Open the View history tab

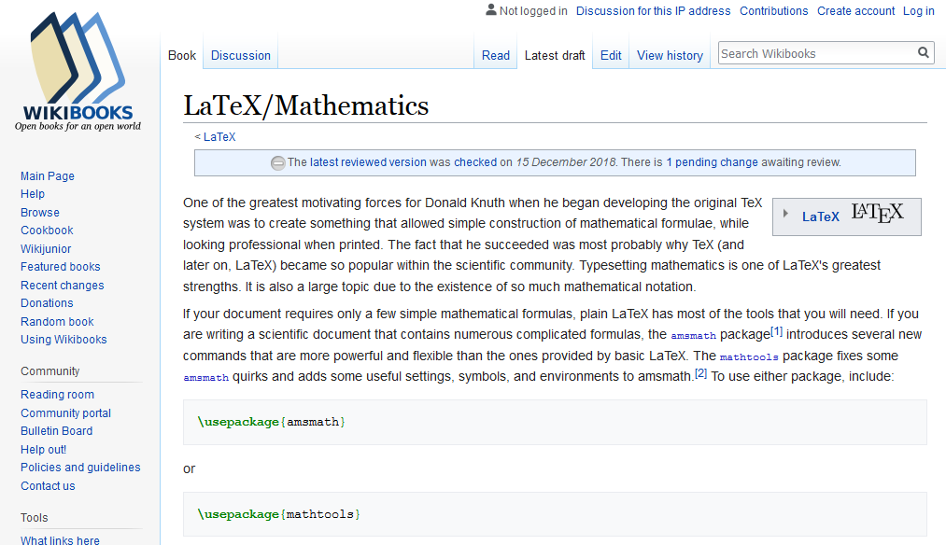(x=670, y=55)
